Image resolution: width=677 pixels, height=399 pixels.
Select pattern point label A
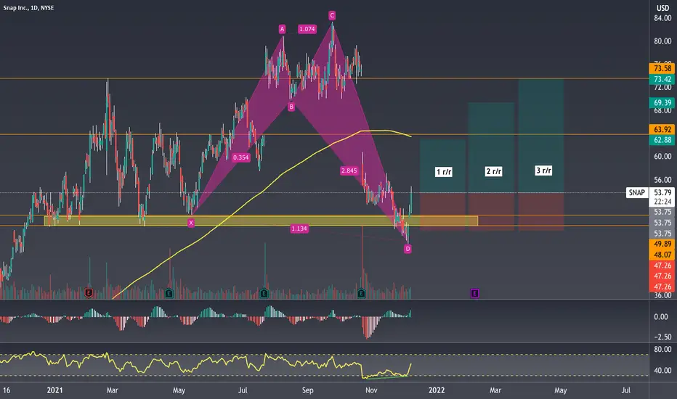click(282, 29)
